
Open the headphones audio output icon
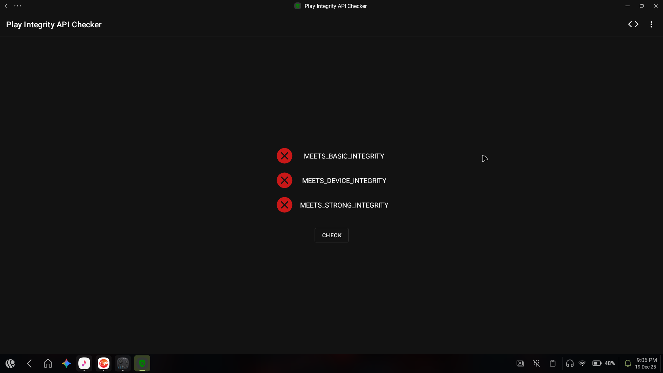570,363
